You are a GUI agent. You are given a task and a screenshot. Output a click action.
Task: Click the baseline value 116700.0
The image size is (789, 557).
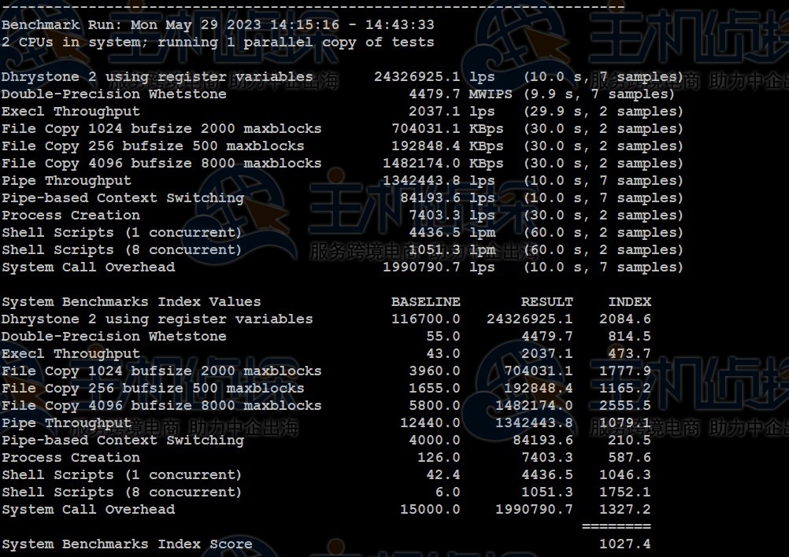425,319
